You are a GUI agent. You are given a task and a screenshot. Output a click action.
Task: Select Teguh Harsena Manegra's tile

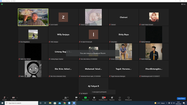(124, 69)
